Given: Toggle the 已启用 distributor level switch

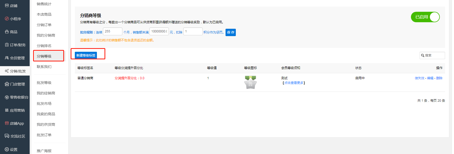Looking at the screenshot, I should point(425,17).
